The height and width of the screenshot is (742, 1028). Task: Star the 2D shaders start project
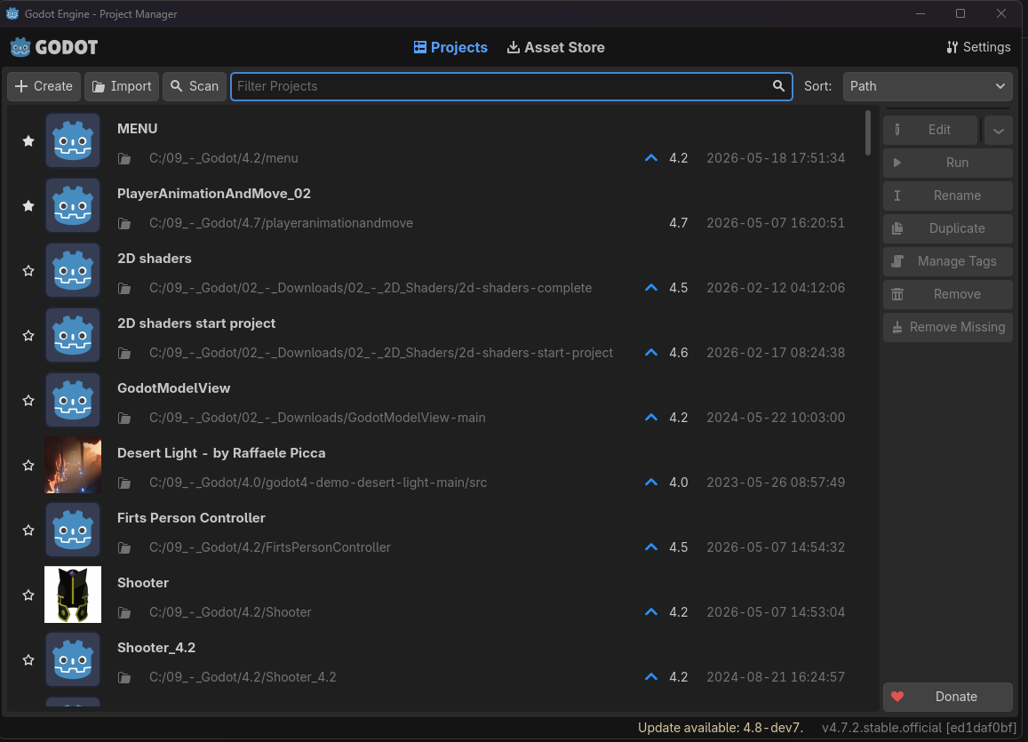[x=28, y=336]
